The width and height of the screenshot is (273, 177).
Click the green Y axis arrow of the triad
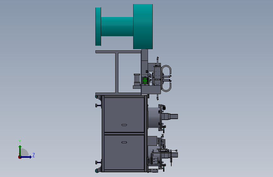pyautogui.click(x=20, y=151)
